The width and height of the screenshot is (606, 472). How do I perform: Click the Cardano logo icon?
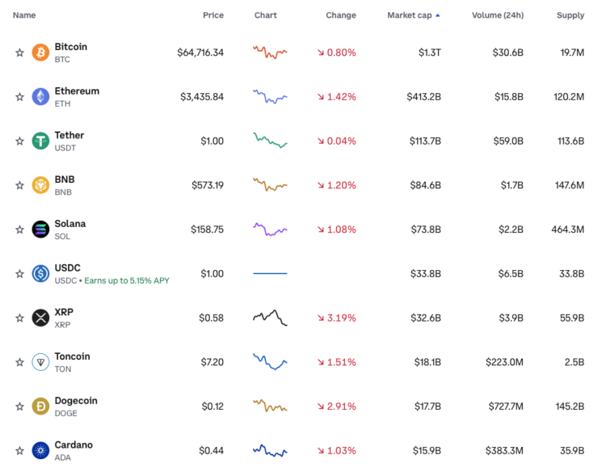click(x=40, y=451)
